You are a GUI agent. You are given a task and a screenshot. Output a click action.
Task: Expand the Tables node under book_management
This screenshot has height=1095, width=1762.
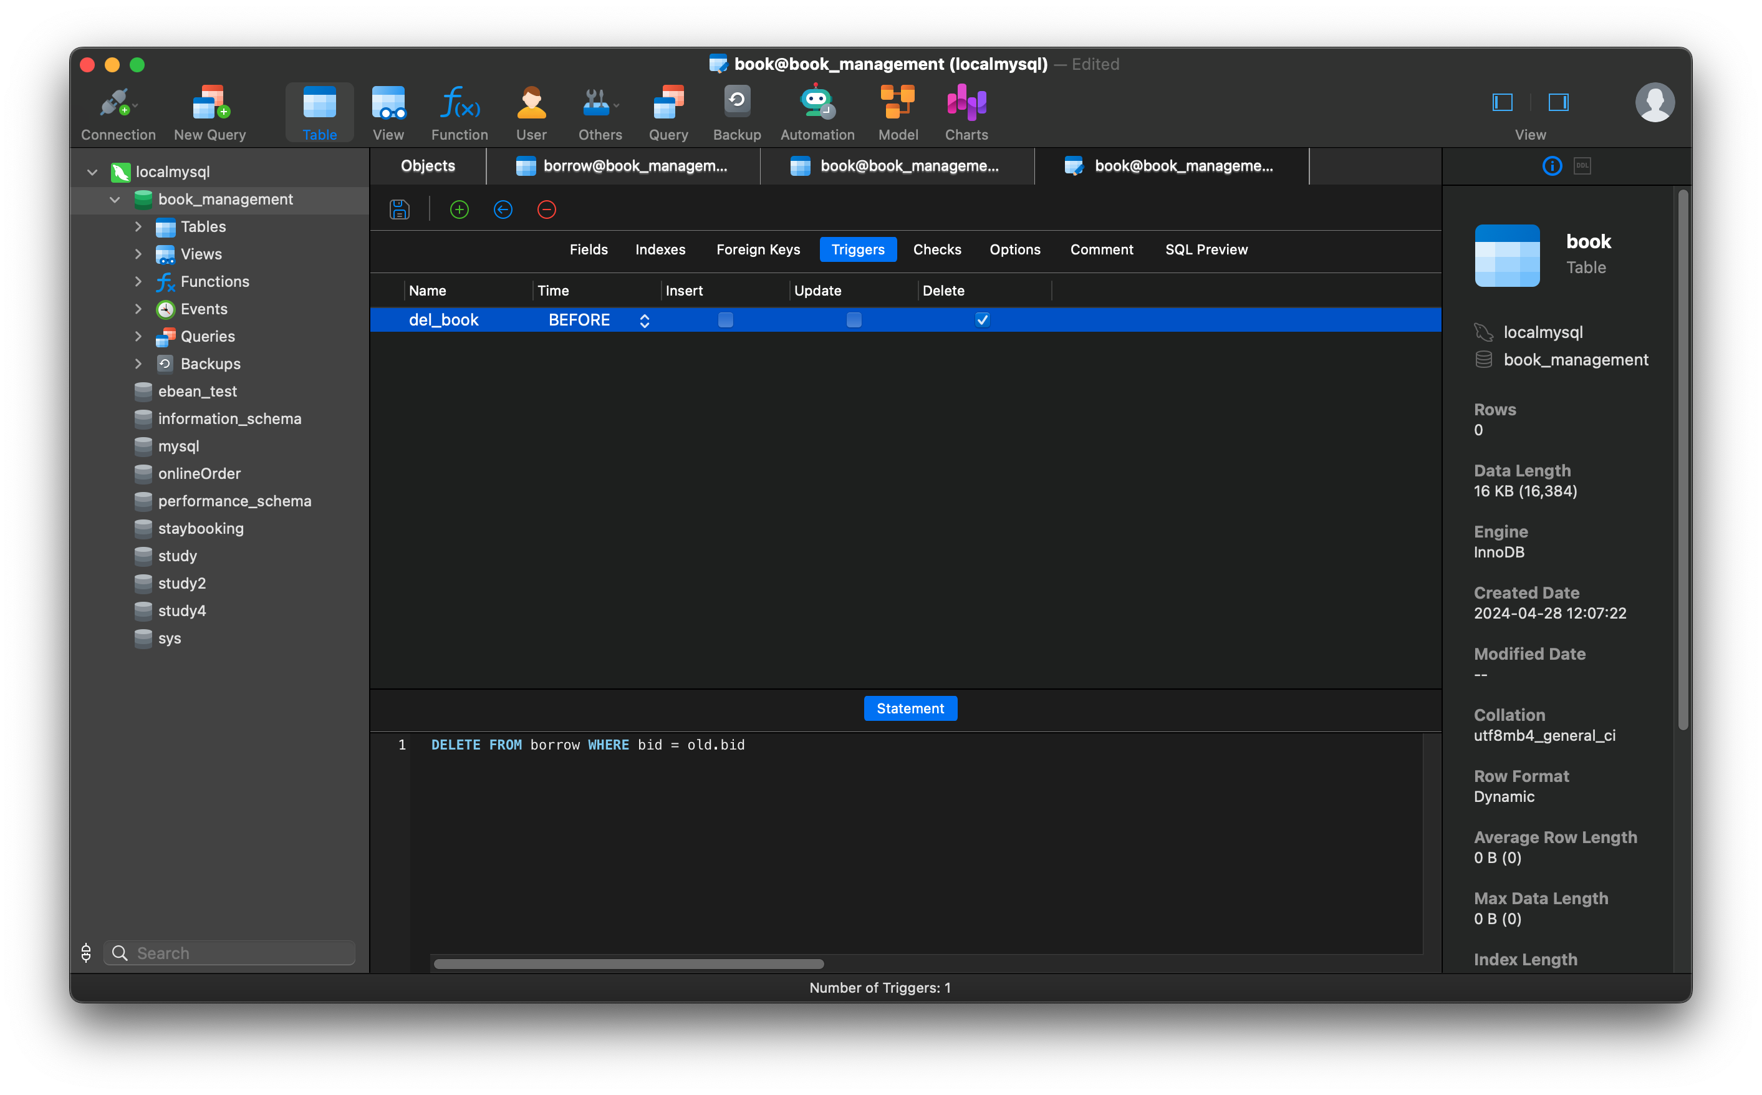click(x=138, y=227)
